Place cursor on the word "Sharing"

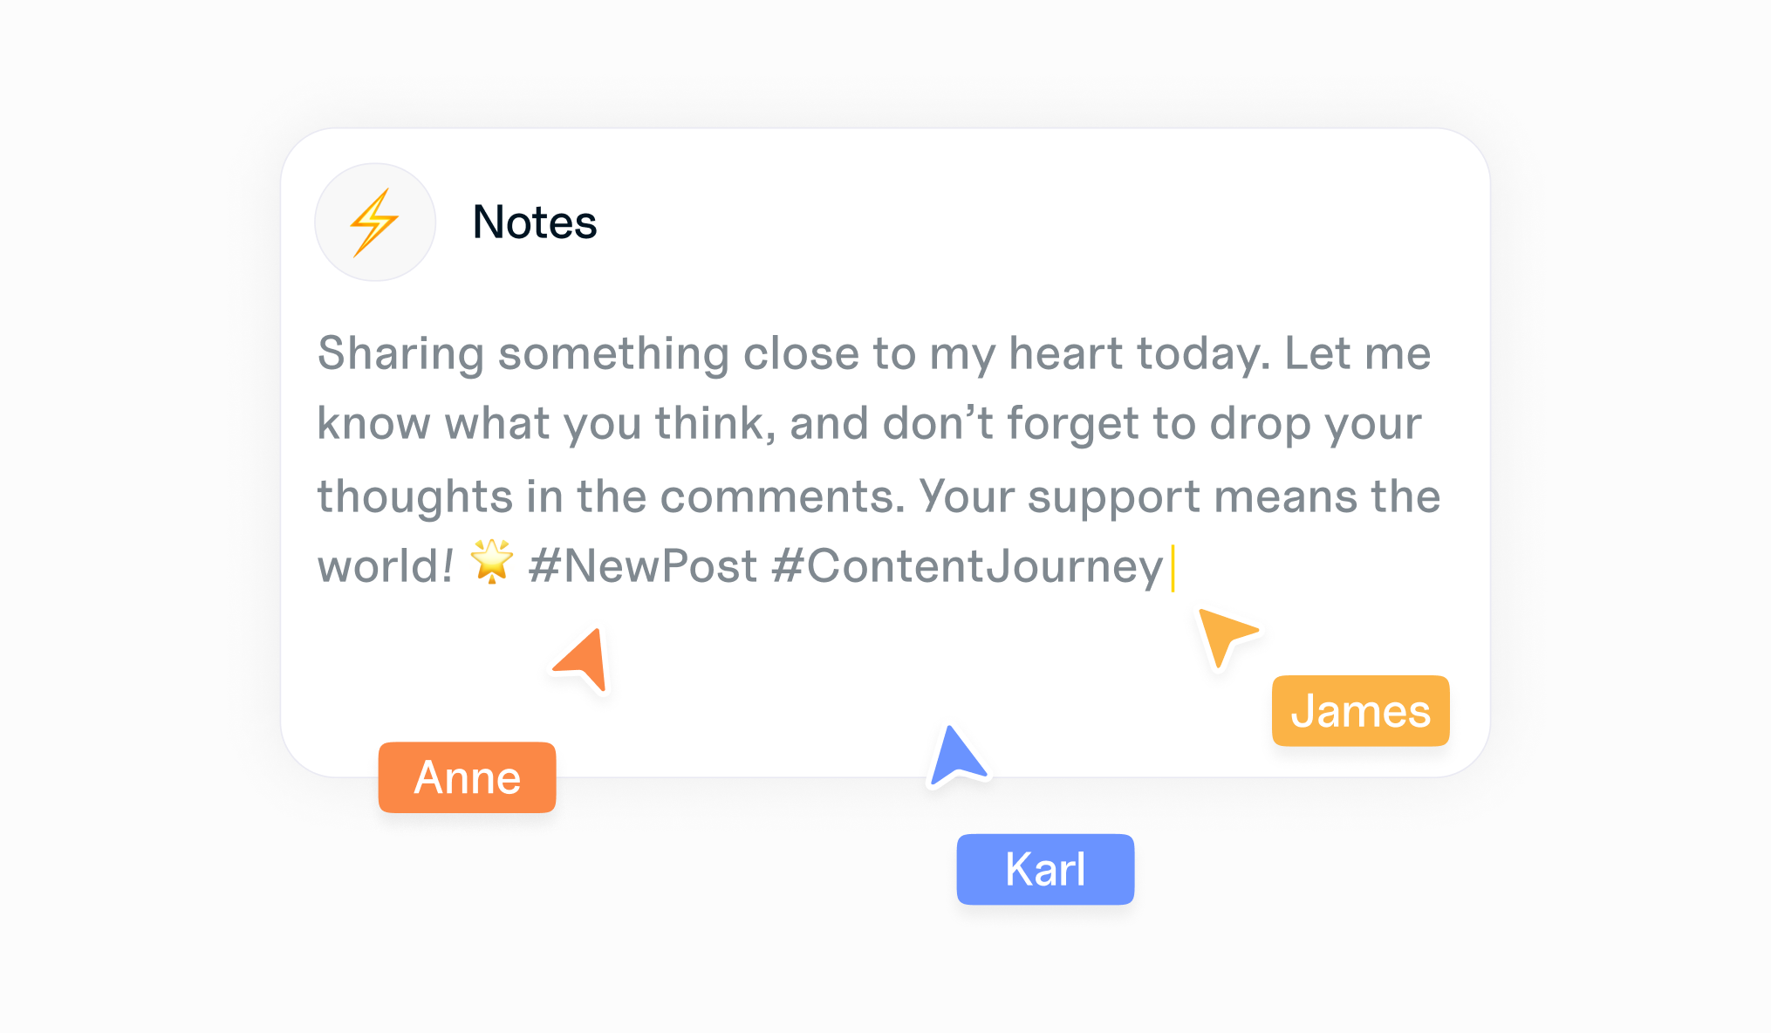(x=400, y=354)
